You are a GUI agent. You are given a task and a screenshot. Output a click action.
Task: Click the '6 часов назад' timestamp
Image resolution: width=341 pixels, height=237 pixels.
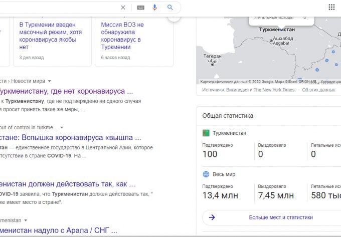115,58
